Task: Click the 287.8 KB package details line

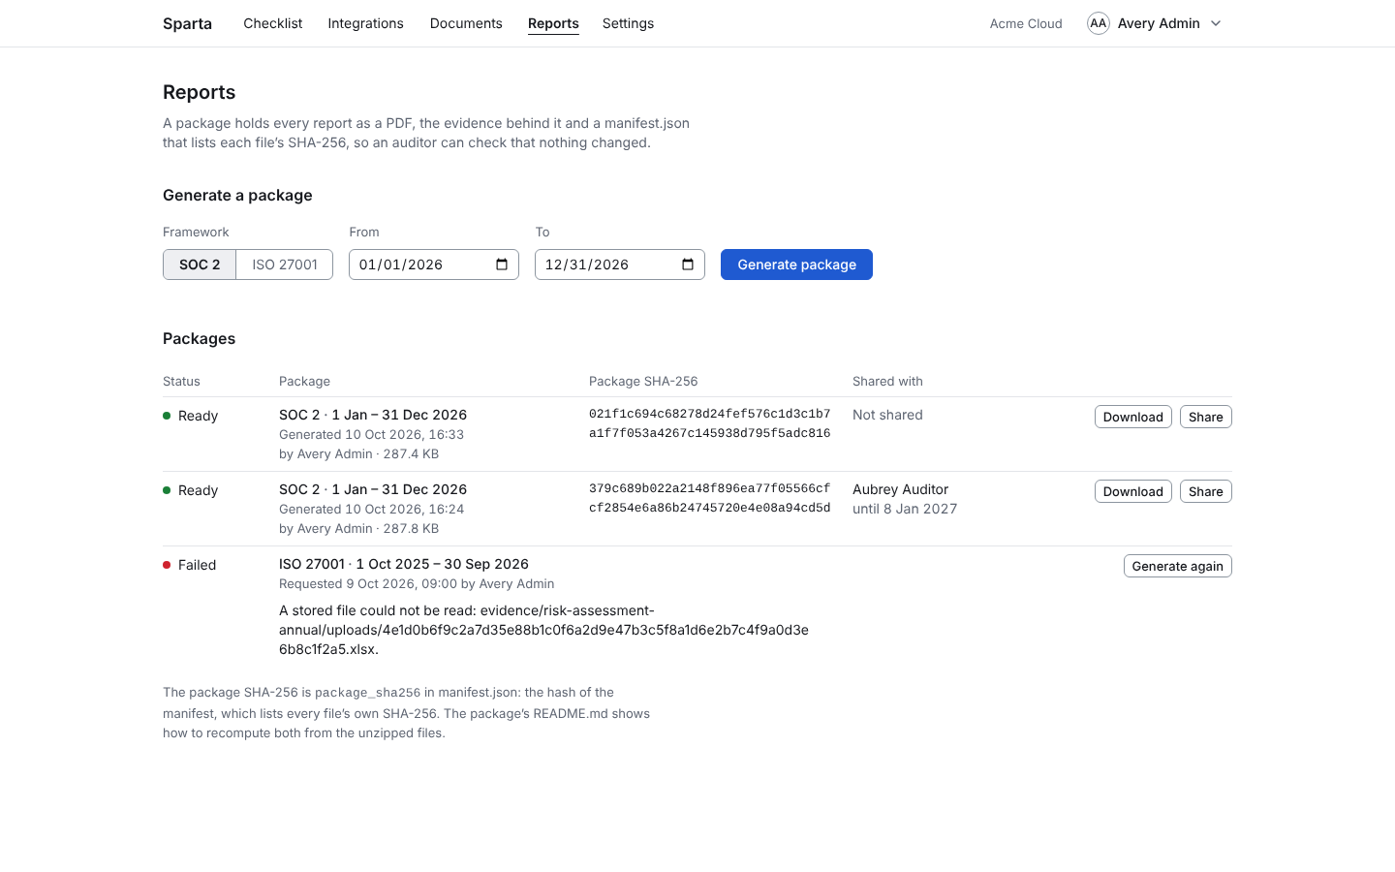Action: (358, 528)
